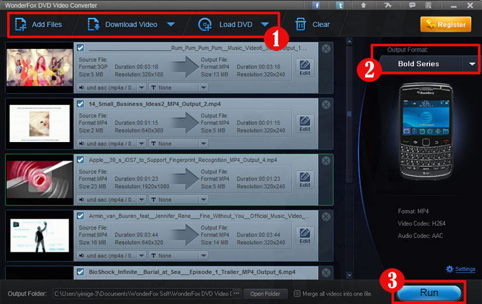The image size is (482, 304).
Task: Open the Settings link
Action: click(x=465, y=269)
